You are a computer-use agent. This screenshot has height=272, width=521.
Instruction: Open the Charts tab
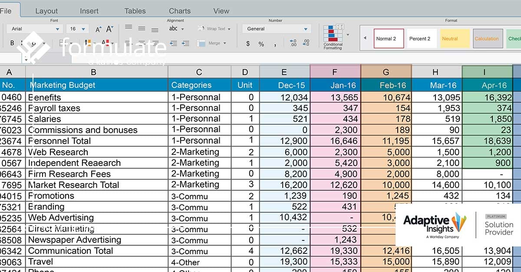click(179, 11)
